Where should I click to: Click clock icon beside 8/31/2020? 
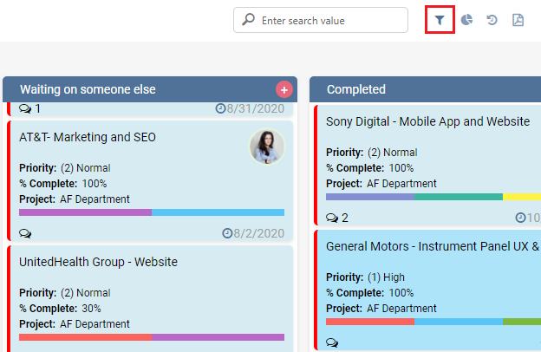[x=220, y=108]
